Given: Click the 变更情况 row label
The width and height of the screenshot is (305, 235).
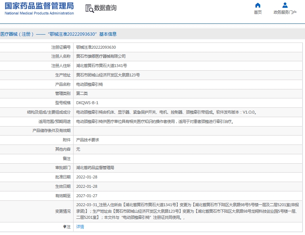Looking at the screenshot, I should pos(63,211).
